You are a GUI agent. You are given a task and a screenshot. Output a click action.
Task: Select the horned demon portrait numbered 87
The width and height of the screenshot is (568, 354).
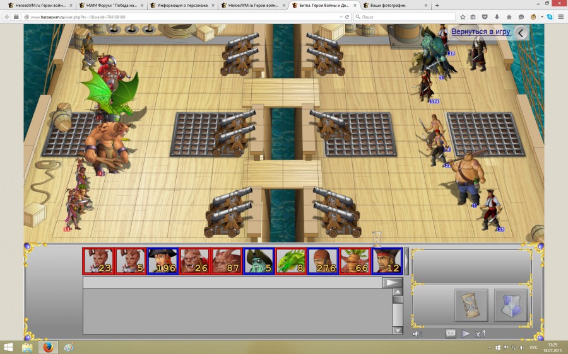(x=227, y=261)
